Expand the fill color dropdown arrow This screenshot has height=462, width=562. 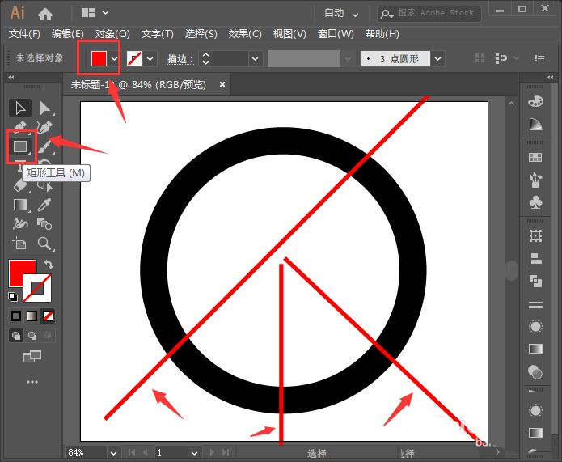[x=114, y=59]
